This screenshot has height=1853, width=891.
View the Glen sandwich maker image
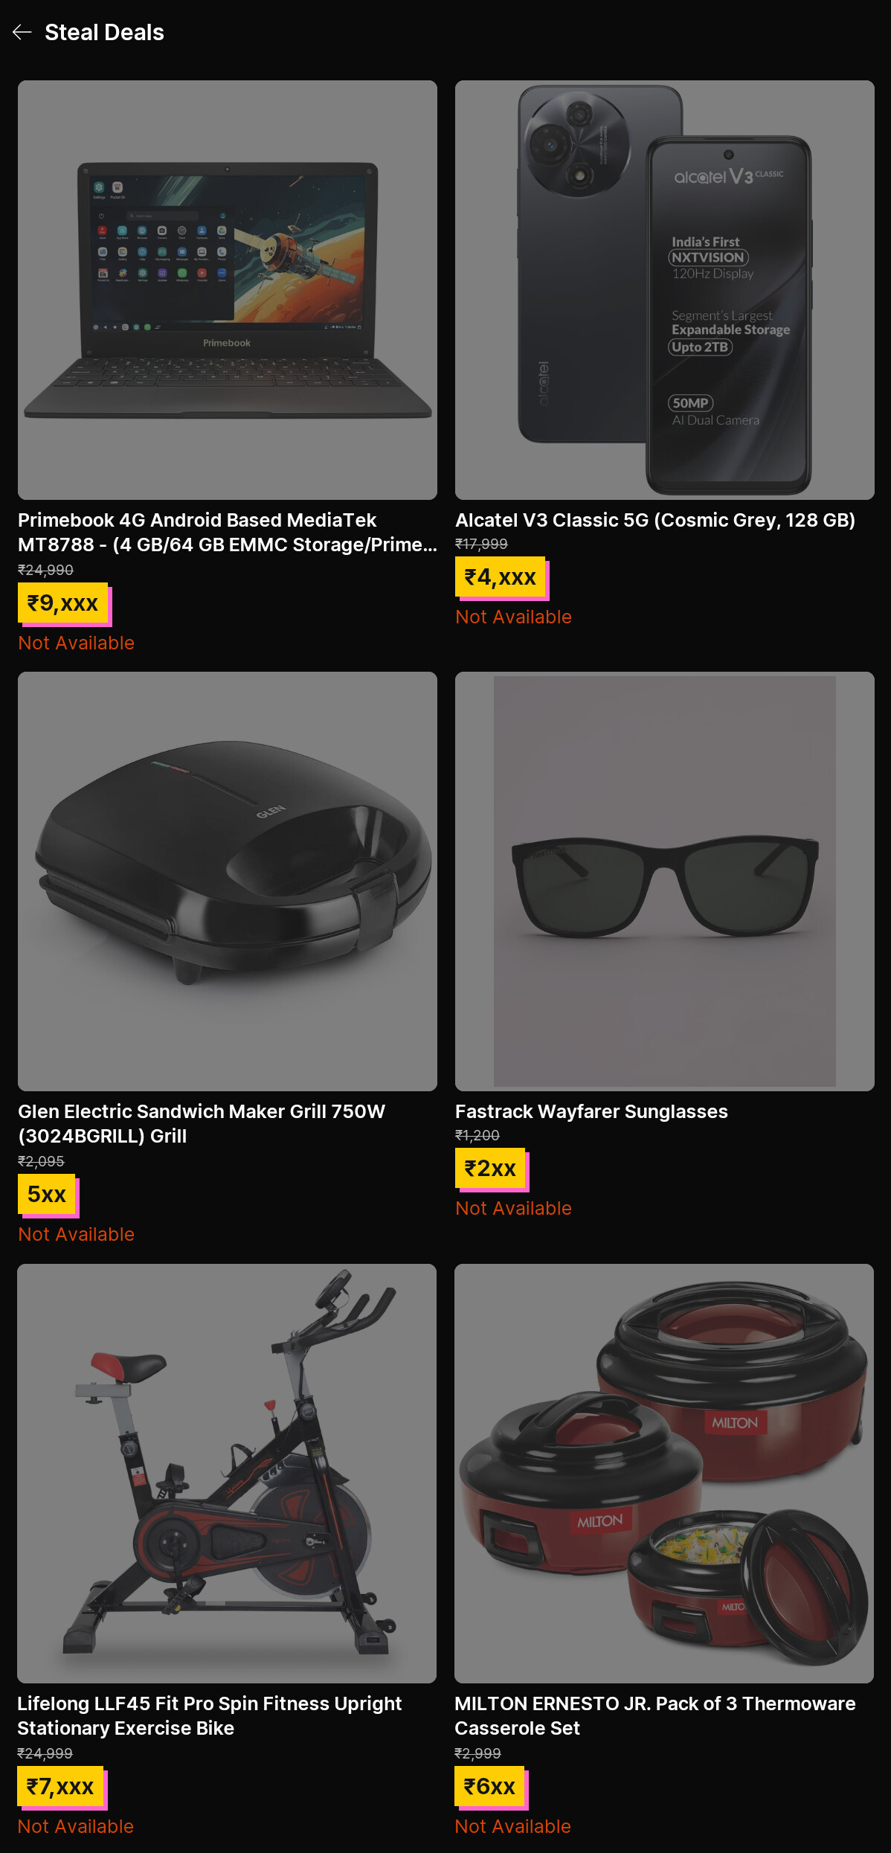228,881
